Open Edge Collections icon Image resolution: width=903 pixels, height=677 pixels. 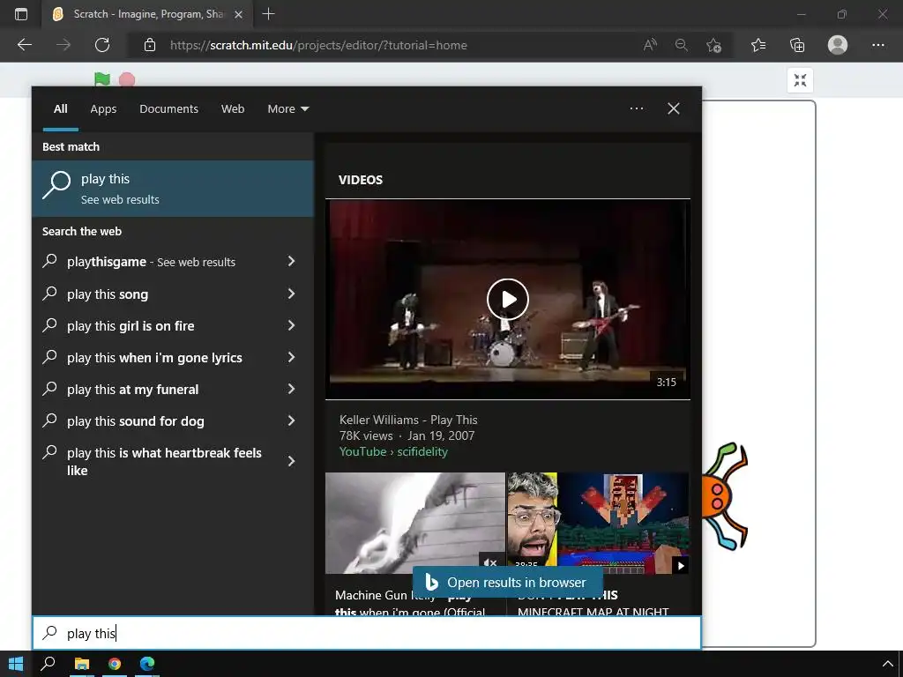[797, 45]
